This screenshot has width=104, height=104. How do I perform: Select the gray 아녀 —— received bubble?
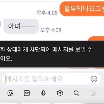coord(21,26)
